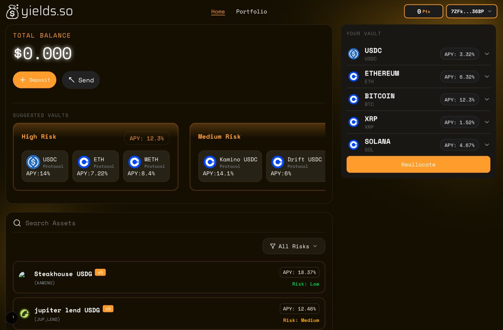Click the Bitcoin row icon in Your Vault
The width and height of the screenshot is (503, 330).
tap(354, 99)
